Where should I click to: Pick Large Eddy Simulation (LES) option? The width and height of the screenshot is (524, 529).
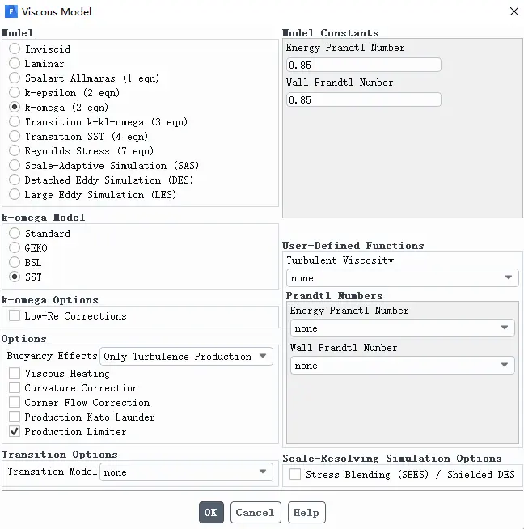(x=15, y=194)
